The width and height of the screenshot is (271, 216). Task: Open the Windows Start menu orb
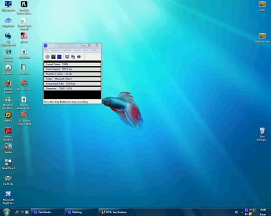coord(7,212)
